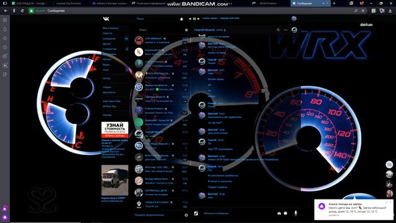Go back in browser

coord(6,11)
